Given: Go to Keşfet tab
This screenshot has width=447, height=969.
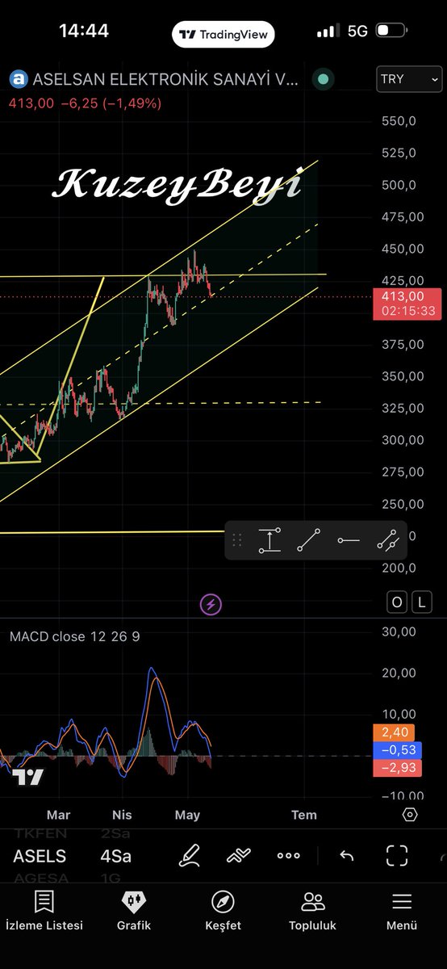Looking at the screenshot, I should (x=223, y=911).
